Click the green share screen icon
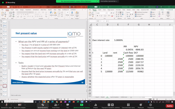Image resolution: width=175 pixels, height=109 pixels. [81, 105]
